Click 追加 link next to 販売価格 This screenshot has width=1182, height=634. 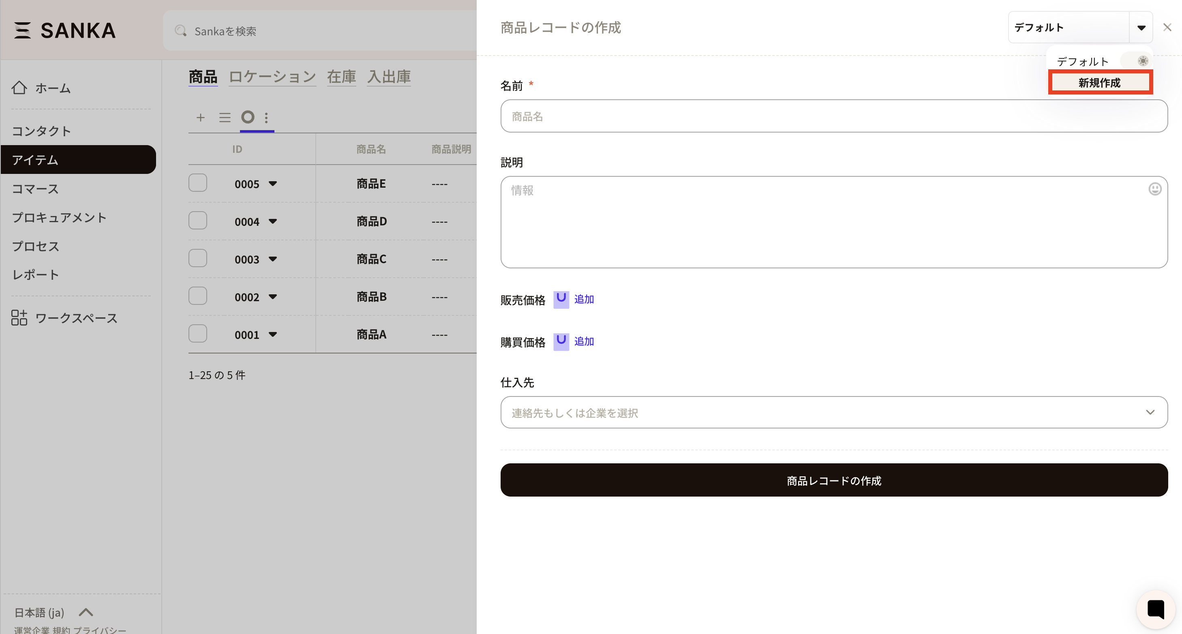coord(584,299)
